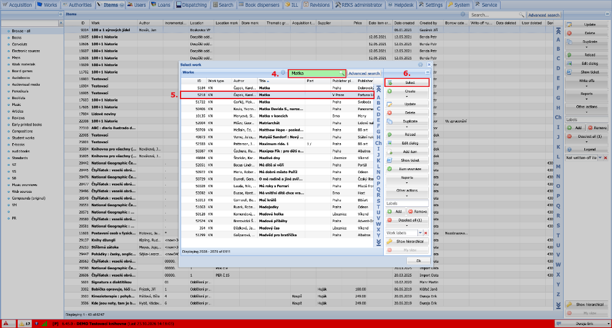Screen dimensions: 612x328
Task: Jump to first page arrow in dialog alphabet bar
Action: 378,89
